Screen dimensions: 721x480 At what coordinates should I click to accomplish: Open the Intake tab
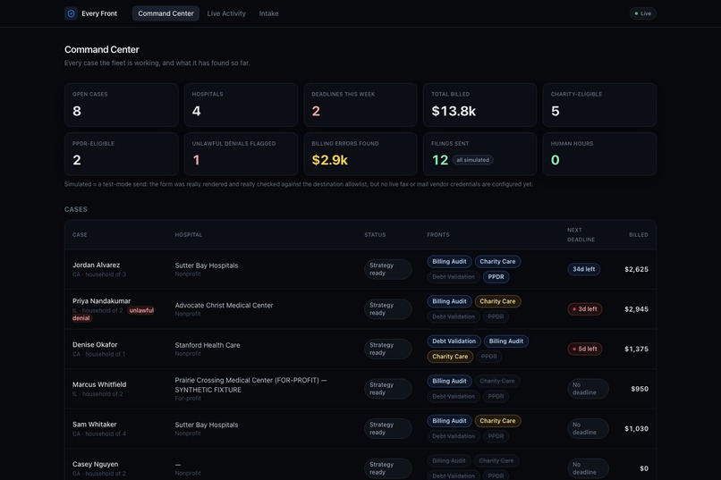pos(268,13)
